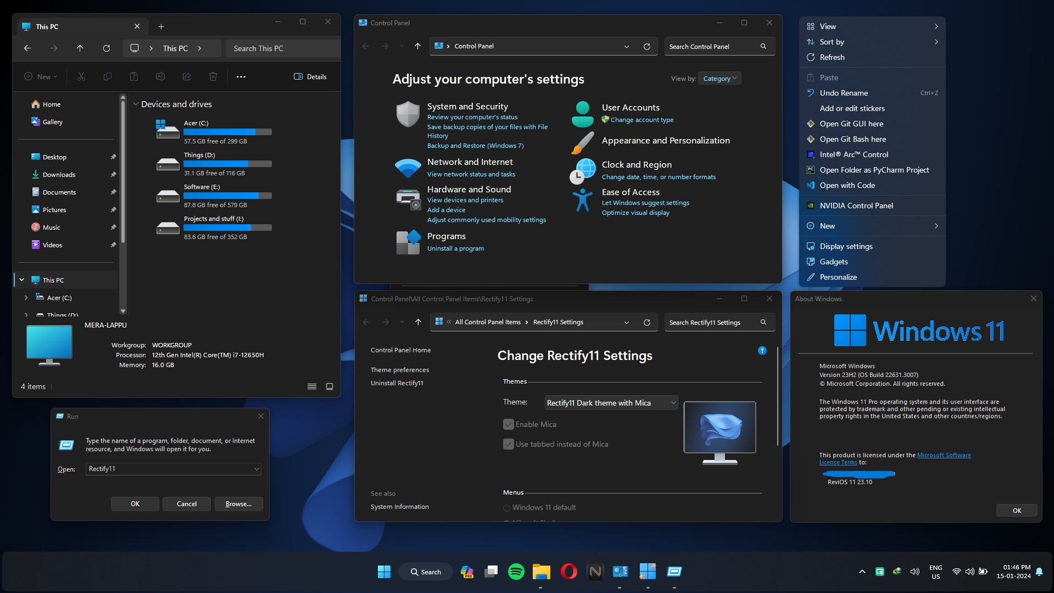Click the Acer (C:) drive usage bar
The image size is (1054, 593).
point(227,132)
